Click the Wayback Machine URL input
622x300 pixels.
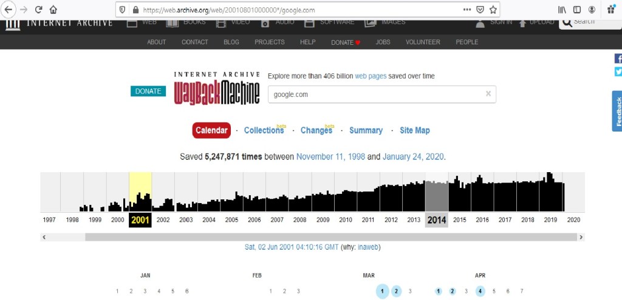(377, 94)
